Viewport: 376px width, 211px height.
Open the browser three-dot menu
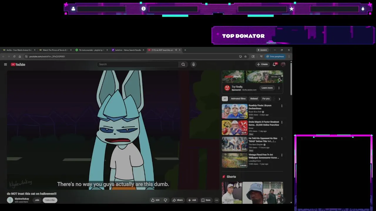[289, 57]
